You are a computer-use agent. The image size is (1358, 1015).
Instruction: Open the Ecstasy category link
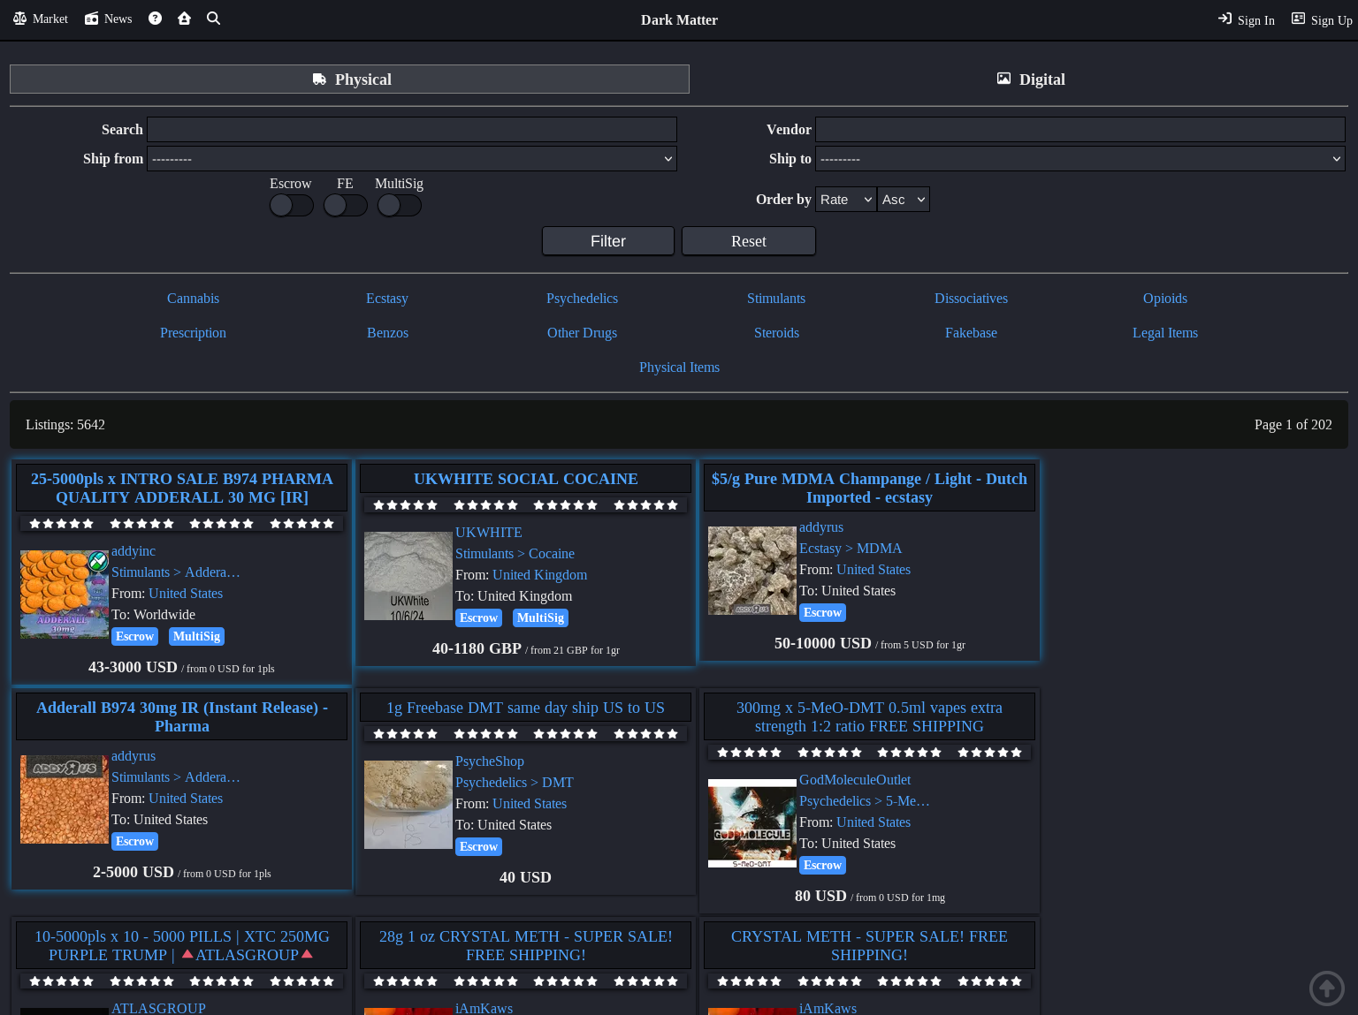pos(387,299)
